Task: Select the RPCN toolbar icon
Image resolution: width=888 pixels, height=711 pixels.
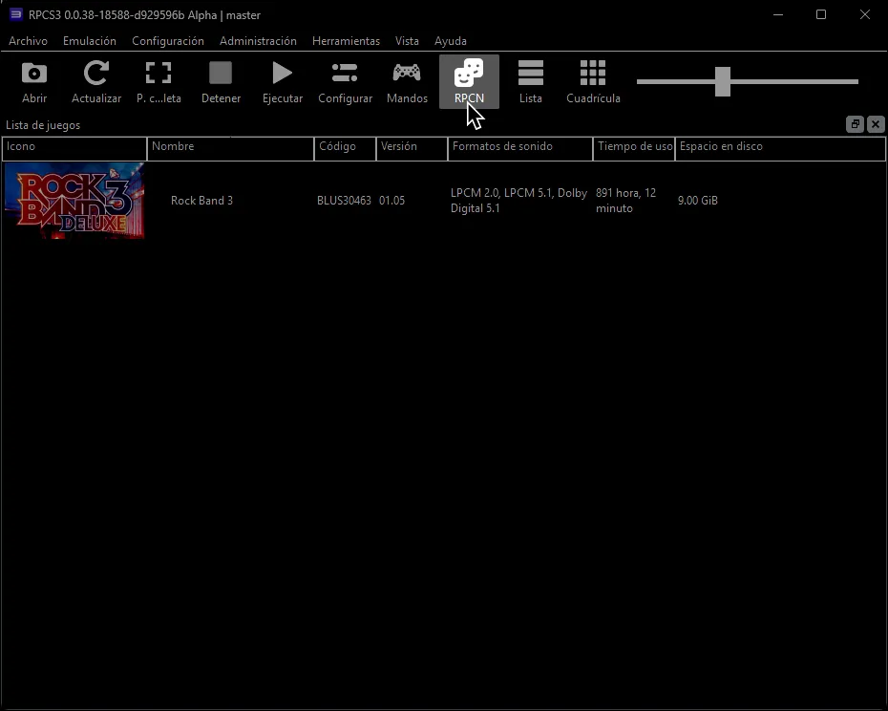Action: [468, 80]
